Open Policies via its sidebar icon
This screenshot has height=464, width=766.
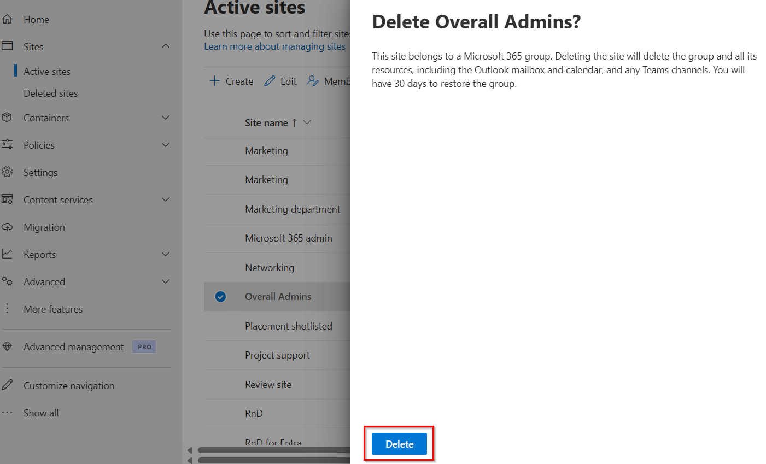coord(8,145)
